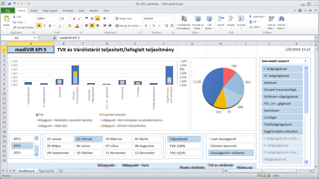This screenshot has width=319, height=179.
Task: Align text to the left
Action: pos(87,26)
